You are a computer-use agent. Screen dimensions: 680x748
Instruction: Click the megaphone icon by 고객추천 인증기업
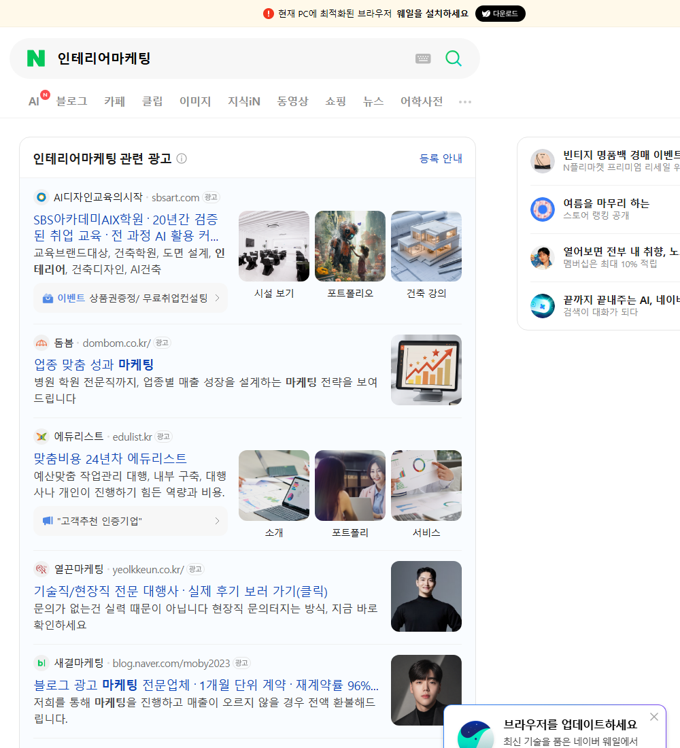(48, 520)
